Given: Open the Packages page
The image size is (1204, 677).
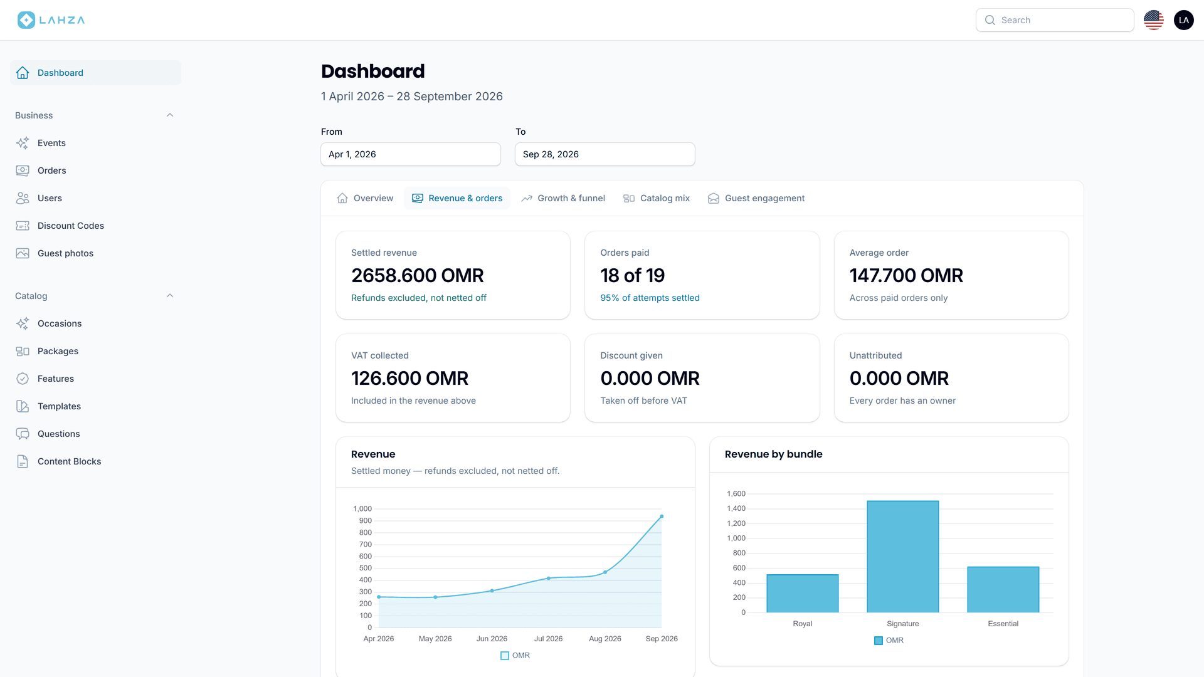Looking at the screenshot, I should coord(95,351).
